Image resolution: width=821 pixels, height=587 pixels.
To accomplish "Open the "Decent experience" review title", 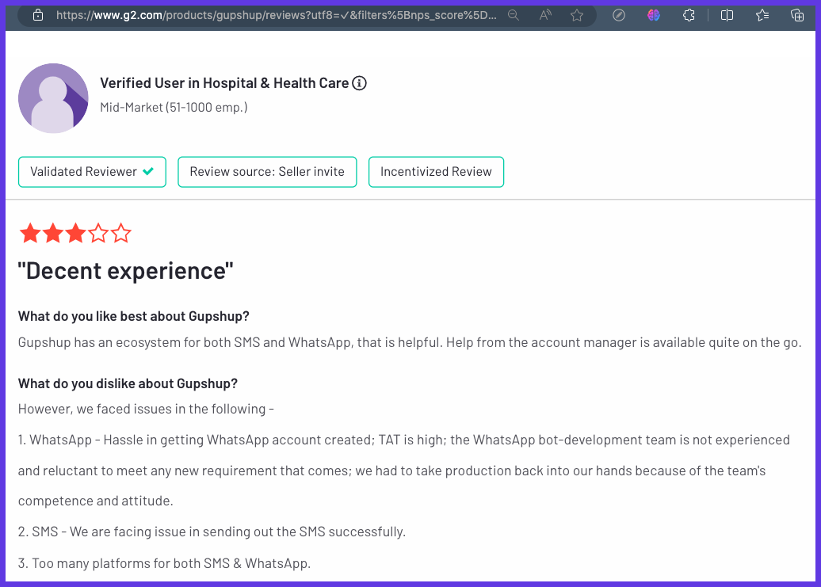I will pyautogui.click(x=126, y=271).
